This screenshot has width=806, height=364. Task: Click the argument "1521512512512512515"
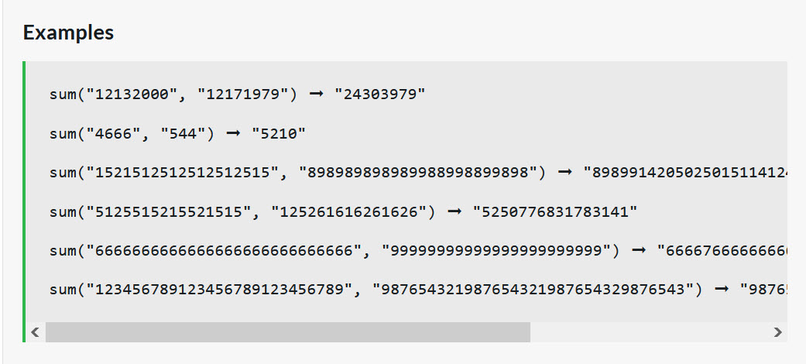pos(183,173)
